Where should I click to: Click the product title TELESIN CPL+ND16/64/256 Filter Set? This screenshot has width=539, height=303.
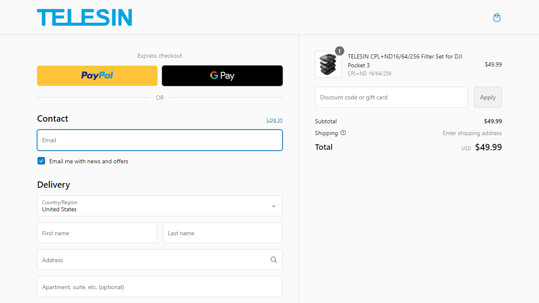coord(405,61)
